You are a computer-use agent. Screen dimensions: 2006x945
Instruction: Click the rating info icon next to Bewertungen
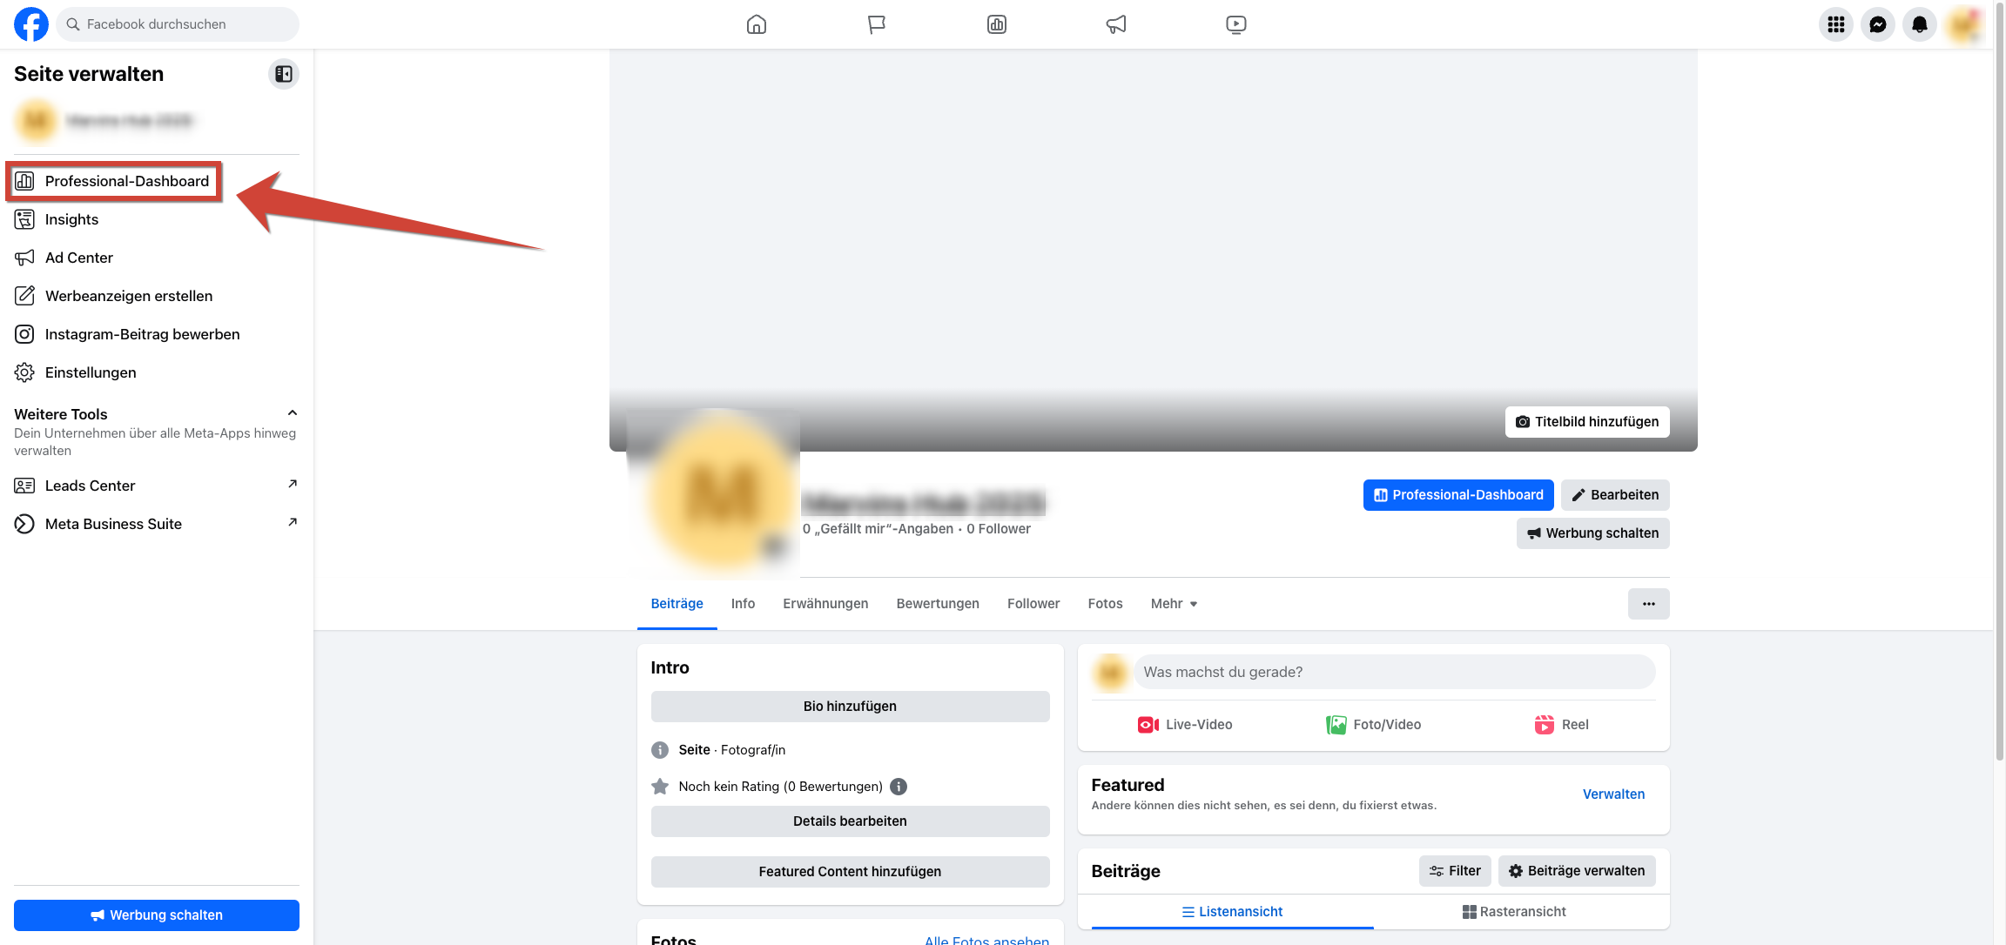click(899, 787)
